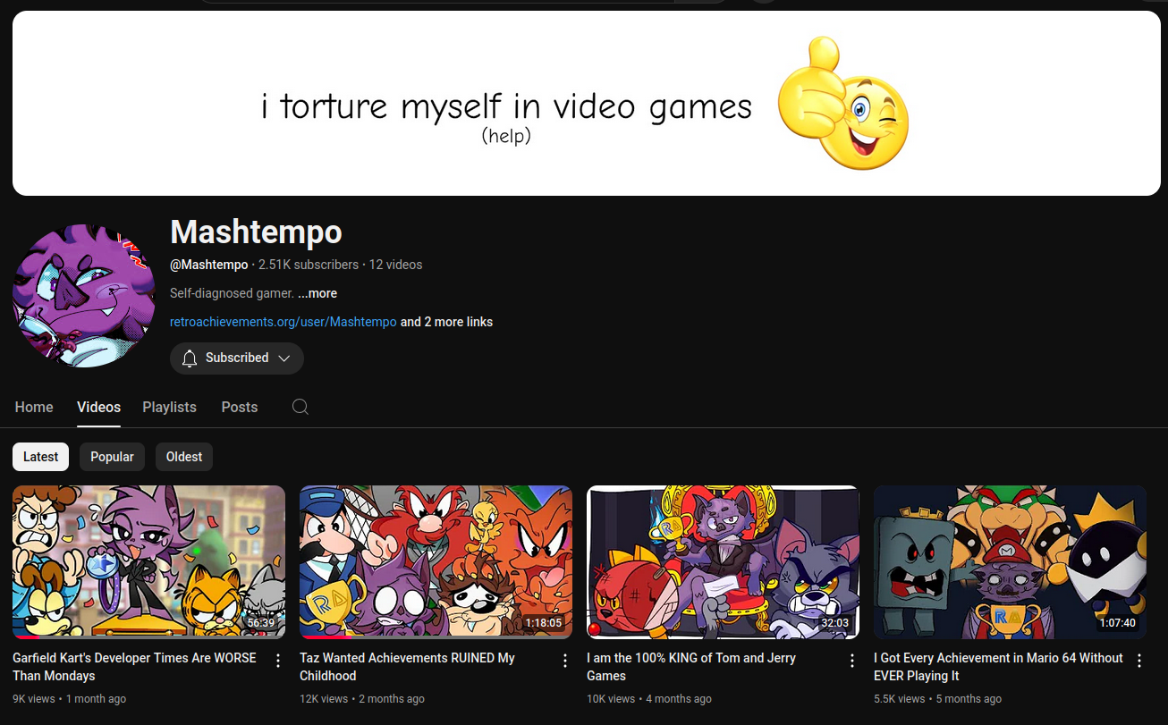The width and height of the screenshot is (1168, 725).
Task: Click the '2.51K subscribers' text
Action: tap(309, 265)
